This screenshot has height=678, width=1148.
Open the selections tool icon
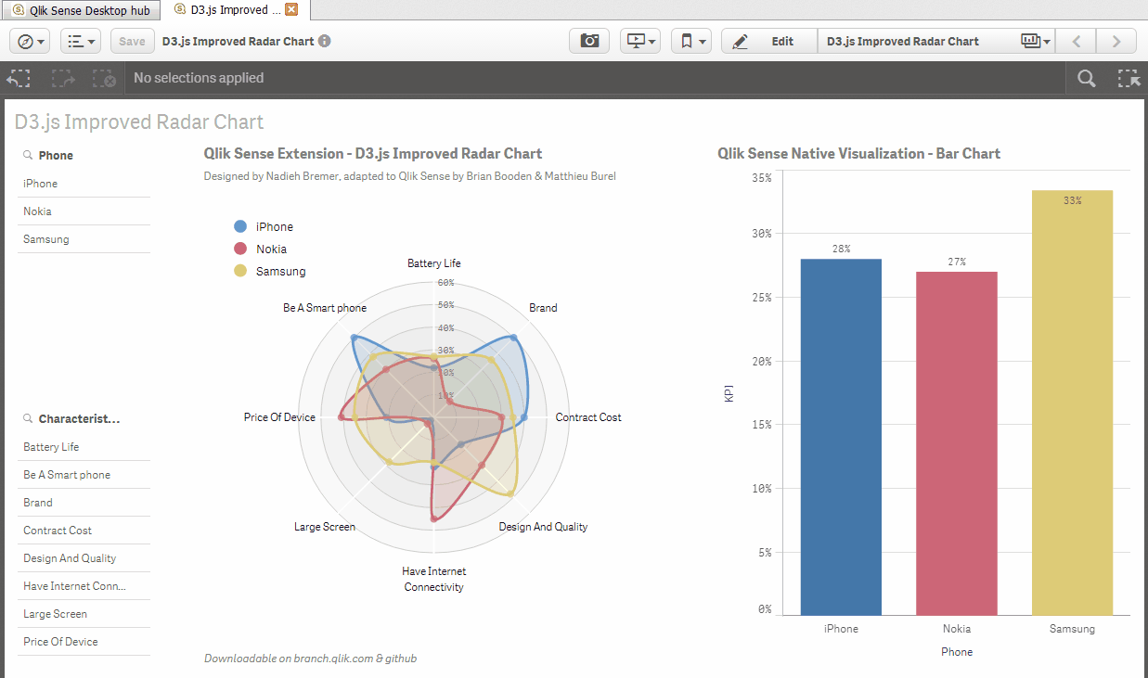(x=1129, y=79)
